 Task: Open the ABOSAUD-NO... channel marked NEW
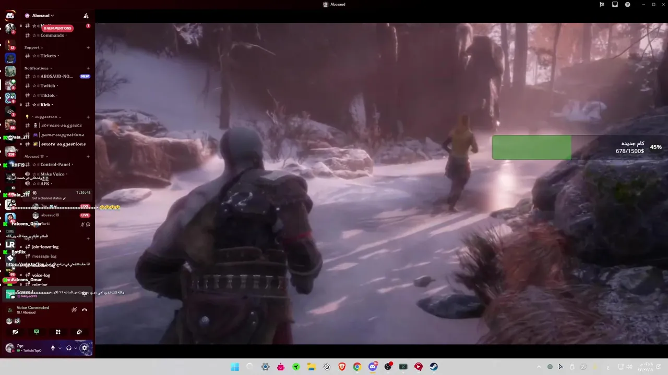pos(57,76)
